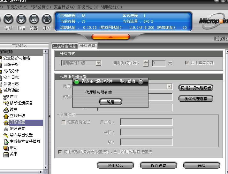Viewport: 228px width, 174px height.
Task: Click the 续费 renewal icon
Action: pos(6,110)
